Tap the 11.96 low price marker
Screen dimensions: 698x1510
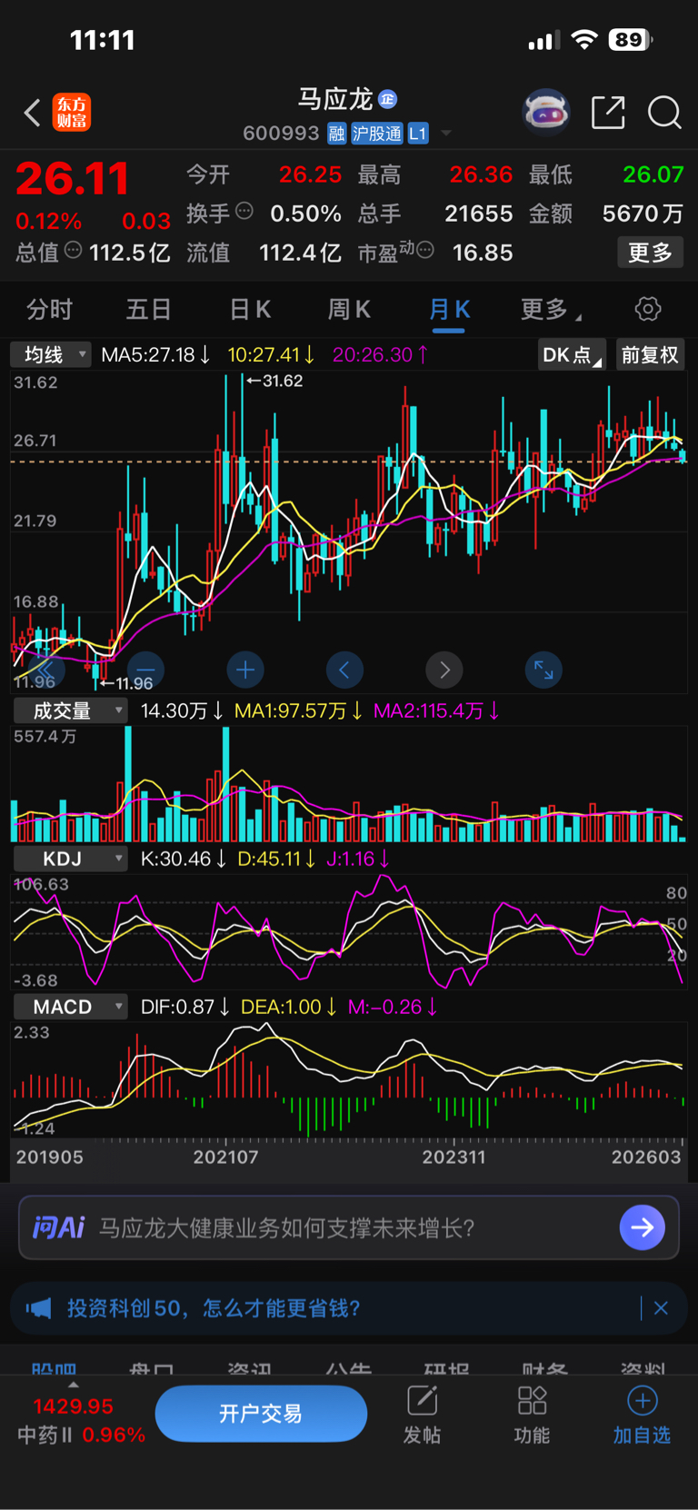[125, 683]
